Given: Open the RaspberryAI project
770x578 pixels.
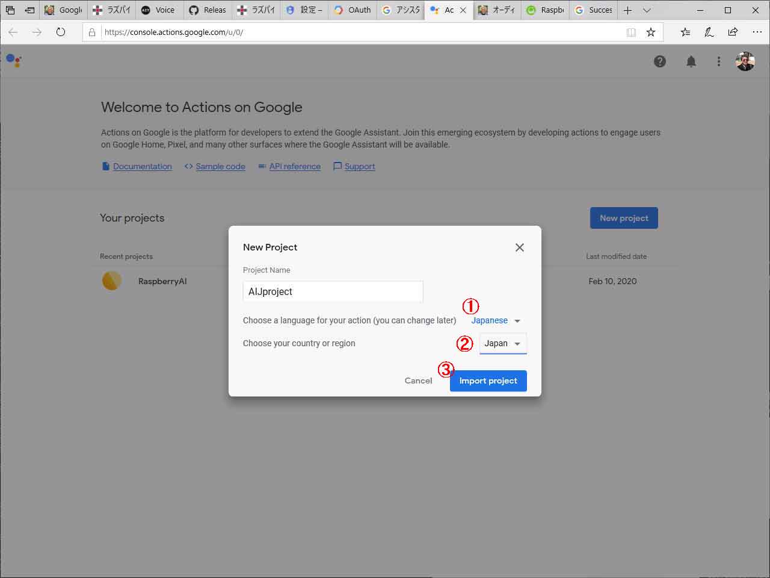Looking at the screenshot, I should coord(162,281).
